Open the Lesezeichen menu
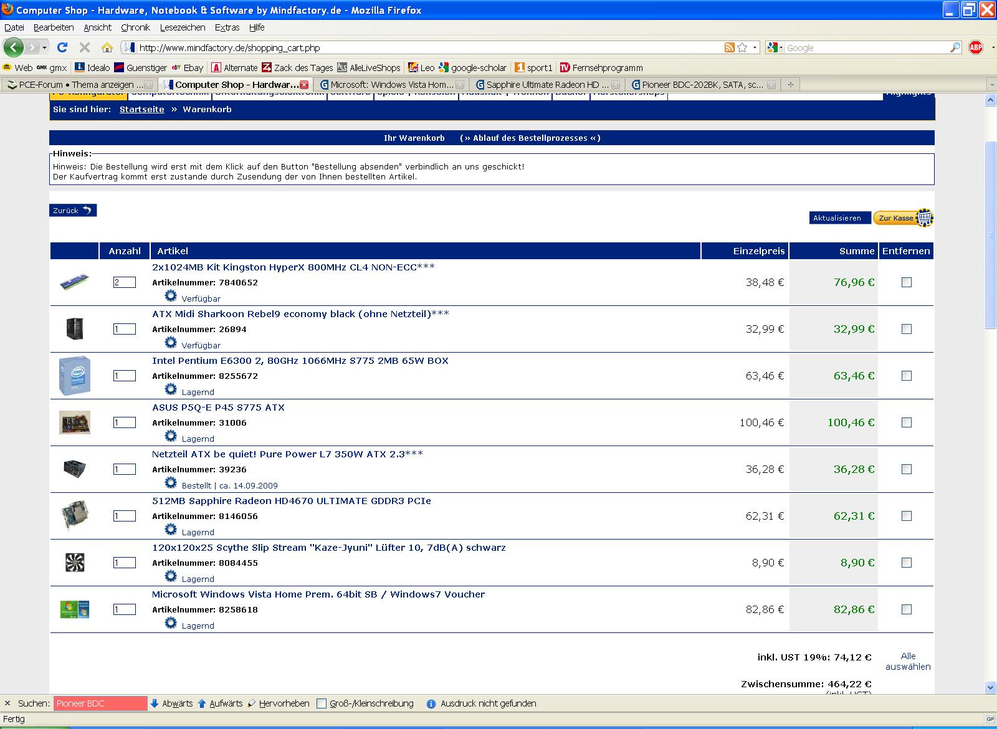The image size is (997, 729). coord(182,27)
